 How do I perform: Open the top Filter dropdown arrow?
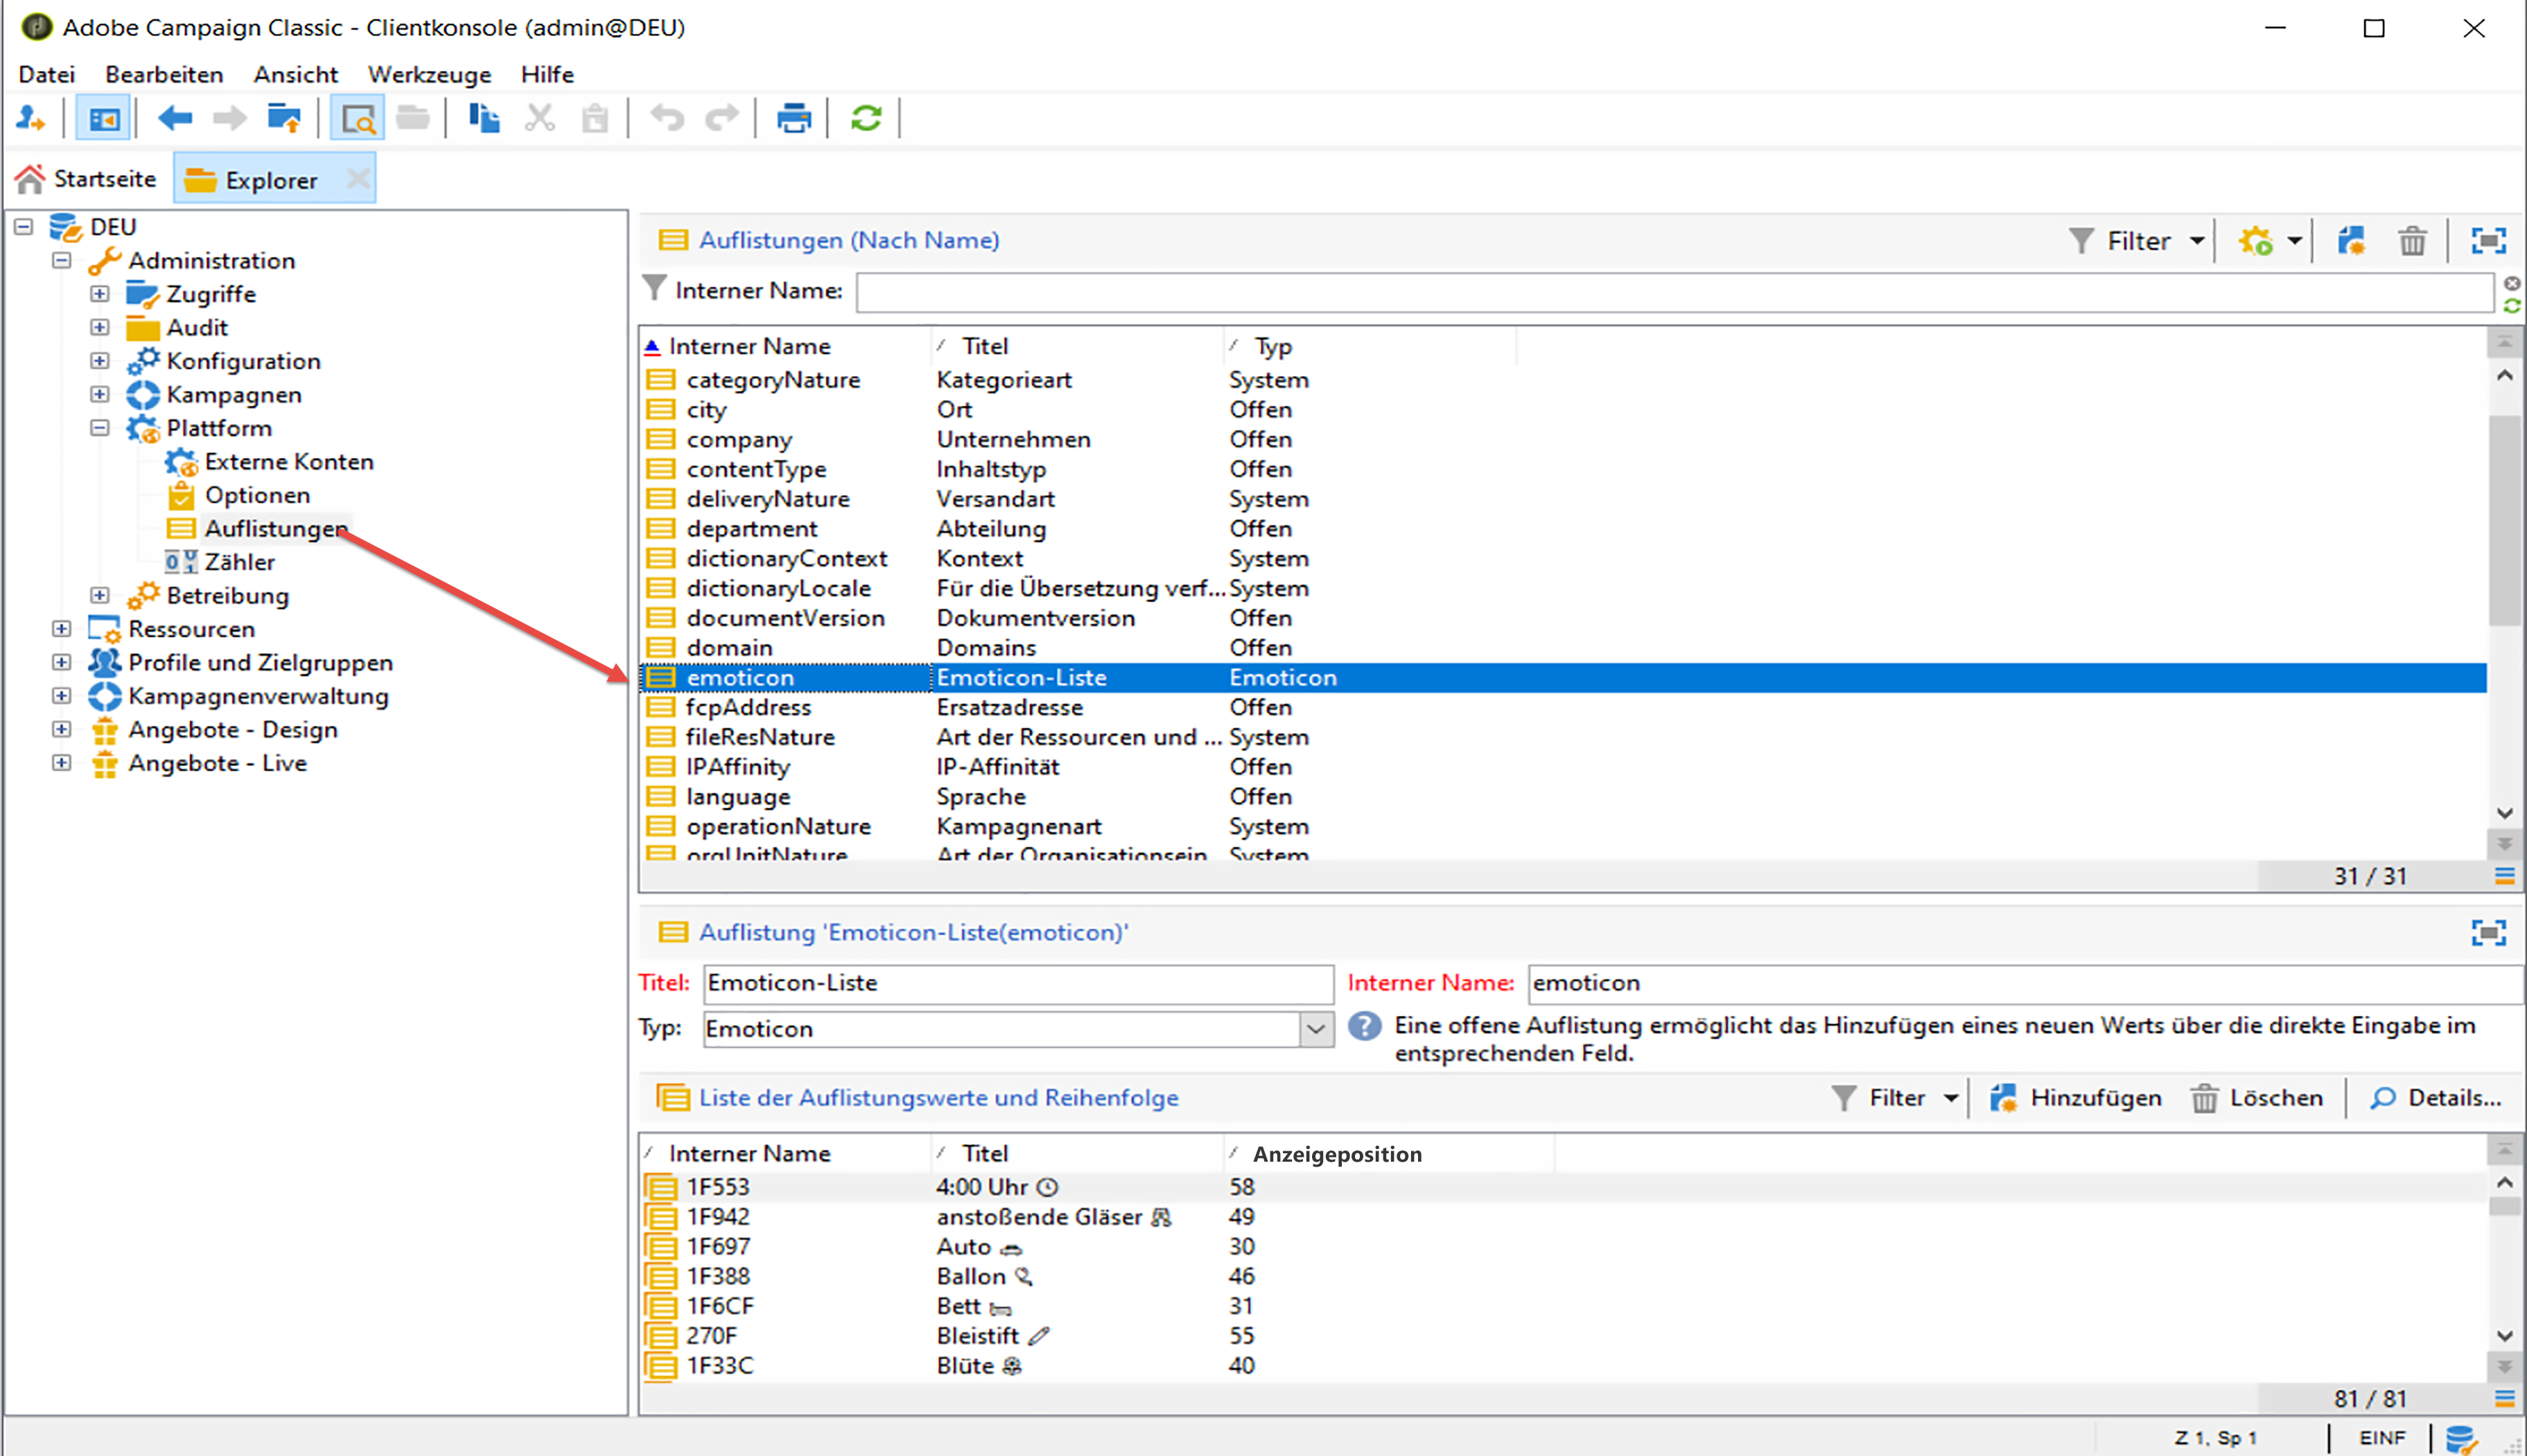(2197, 241)
